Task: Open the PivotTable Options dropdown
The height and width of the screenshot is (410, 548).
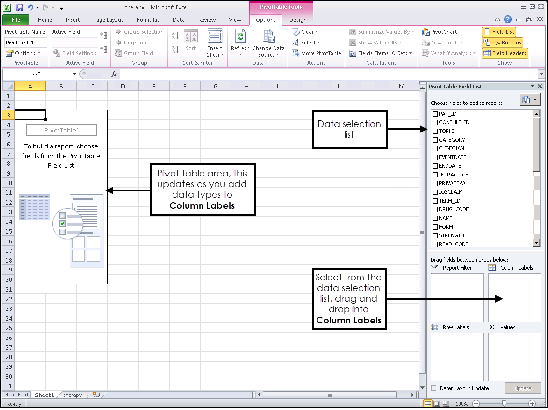Action: point(22,53)
